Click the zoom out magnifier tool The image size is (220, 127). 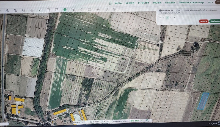pyautogui.click(x=24, y=10)
